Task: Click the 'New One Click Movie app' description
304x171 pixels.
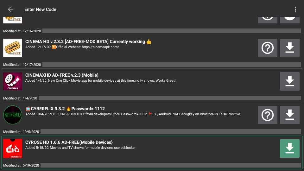Action: point(100,80)
